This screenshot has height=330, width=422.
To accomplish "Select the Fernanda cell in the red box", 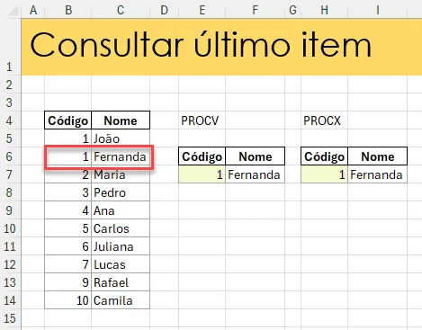I will (x=121, y=156).
